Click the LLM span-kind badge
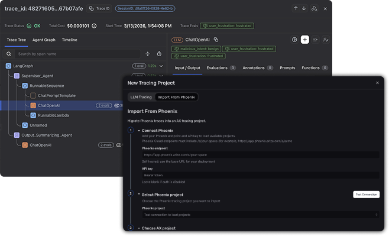 click(177, 40)
